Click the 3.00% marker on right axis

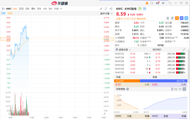pyautogui.click(x=109, y=39)
